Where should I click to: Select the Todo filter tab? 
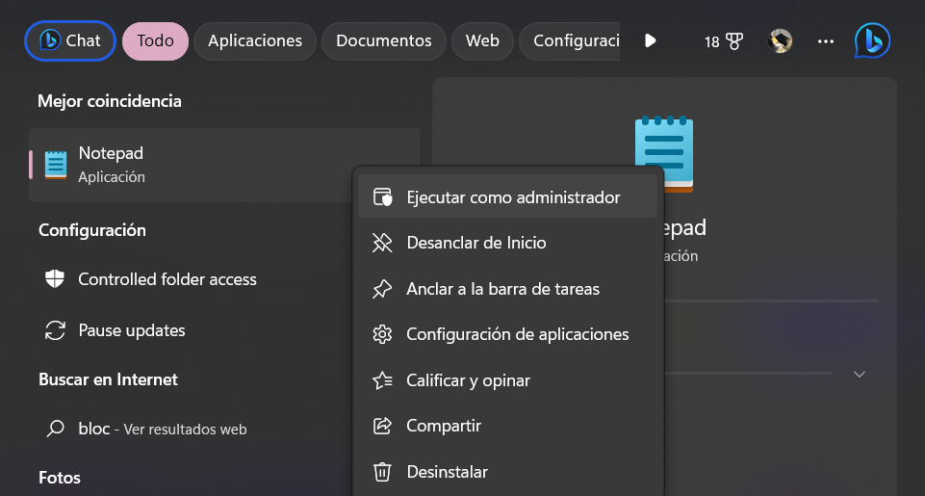[x=155, y=41]
